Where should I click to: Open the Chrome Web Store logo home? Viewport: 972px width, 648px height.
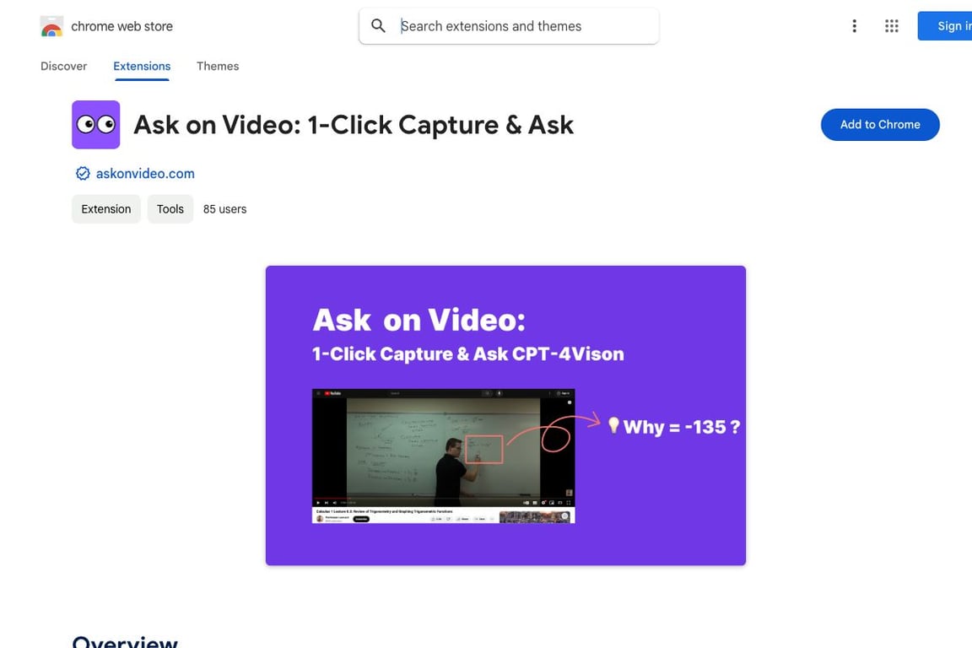(x=51, y=26)
